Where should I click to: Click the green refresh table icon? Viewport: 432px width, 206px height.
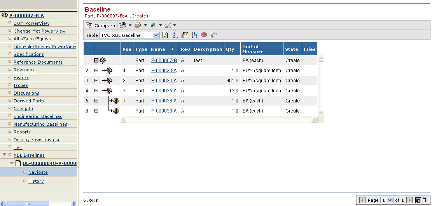(x=165, y=35)
